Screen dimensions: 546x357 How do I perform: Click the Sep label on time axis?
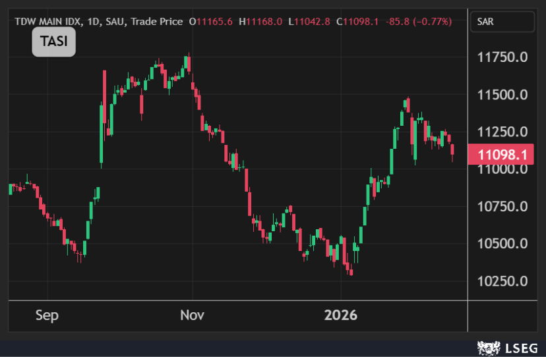coord(47,315)
